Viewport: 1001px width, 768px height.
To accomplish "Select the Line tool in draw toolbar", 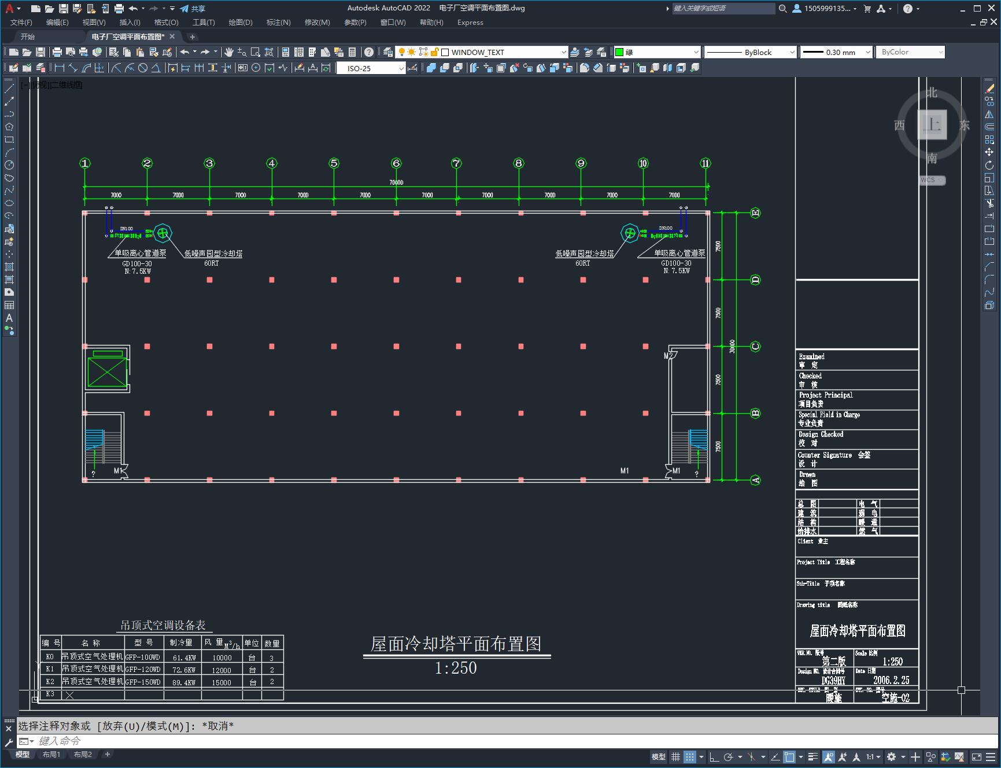I will click(x=9, y=89).
